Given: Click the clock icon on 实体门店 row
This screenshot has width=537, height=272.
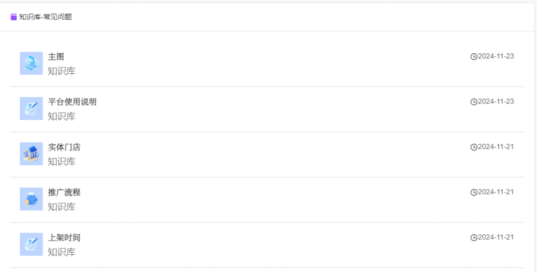Looking at the screenshot, I should click(474, 147).
